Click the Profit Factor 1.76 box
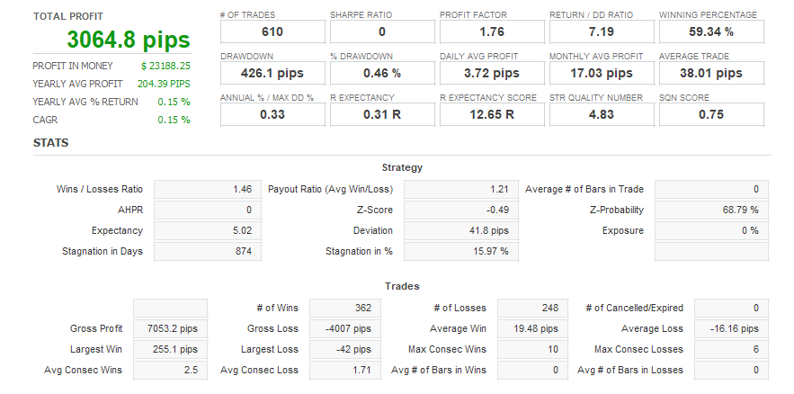The height and width of the screenshot is (394, 794). click(x=492, y=32)
